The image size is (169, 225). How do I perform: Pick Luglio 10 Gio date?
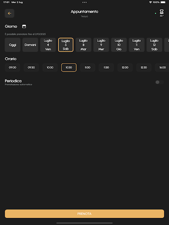(x=119, y=45)
